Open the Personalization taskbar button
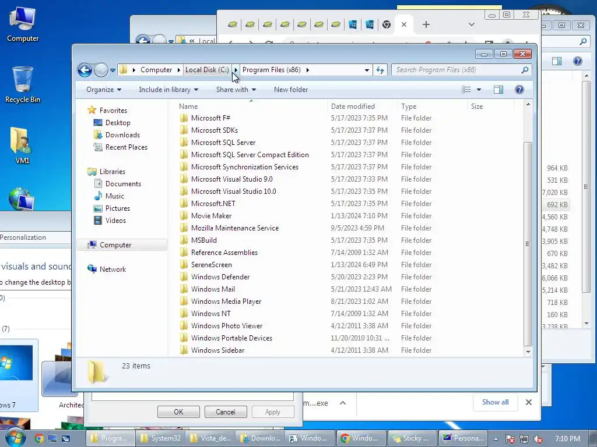597x447 pixels. pos(463,439)
